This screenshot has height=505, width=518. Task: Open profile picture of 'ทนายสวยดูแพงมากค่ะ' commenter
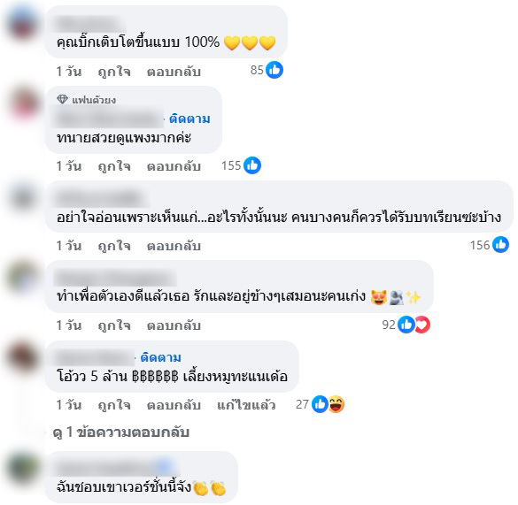[24, 103]
